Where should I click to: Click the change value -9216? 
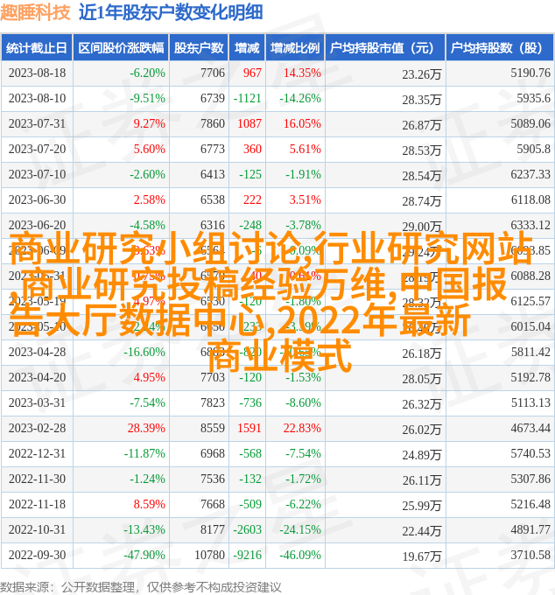pyautogui.click(x=248, y=556)
